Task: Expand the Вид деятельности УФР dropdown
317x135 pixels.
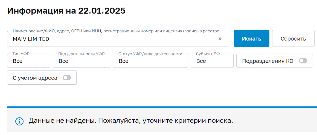Action: click(82, 61)
